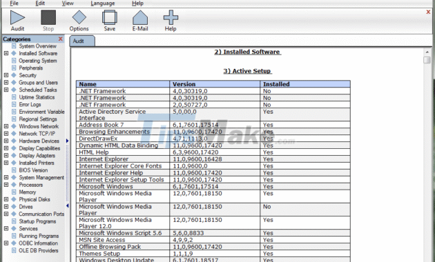Click the scrollbar up arrow in report
435x262 pixels.
[427, 52]
